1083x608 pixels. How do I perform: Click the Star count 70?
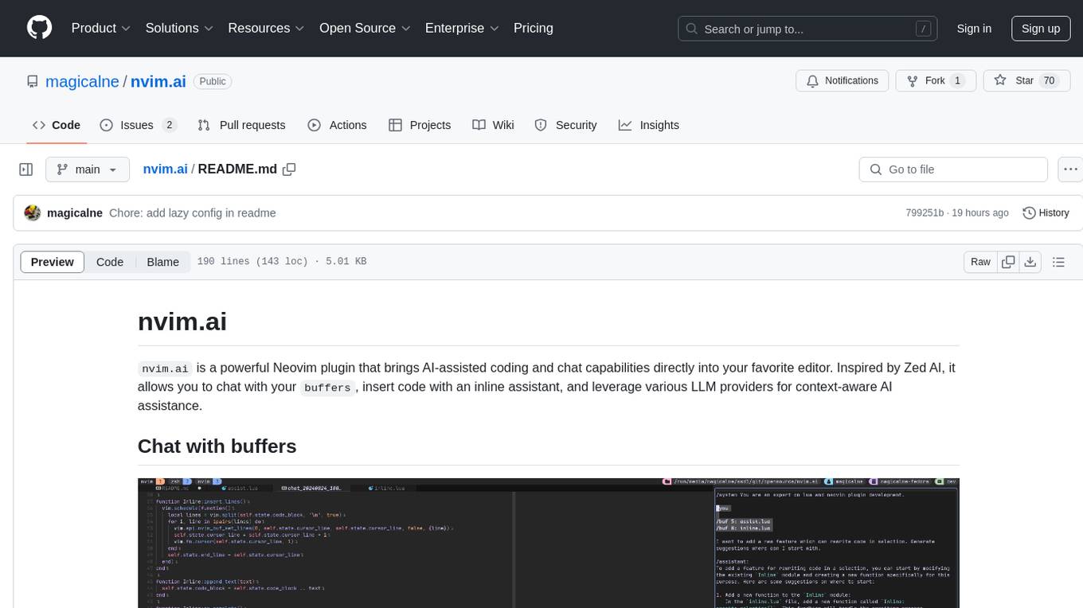1049,81
